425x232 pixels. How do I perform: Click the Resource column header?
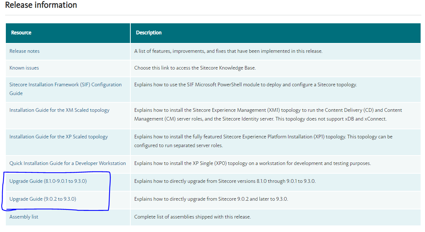pos(21,33)
